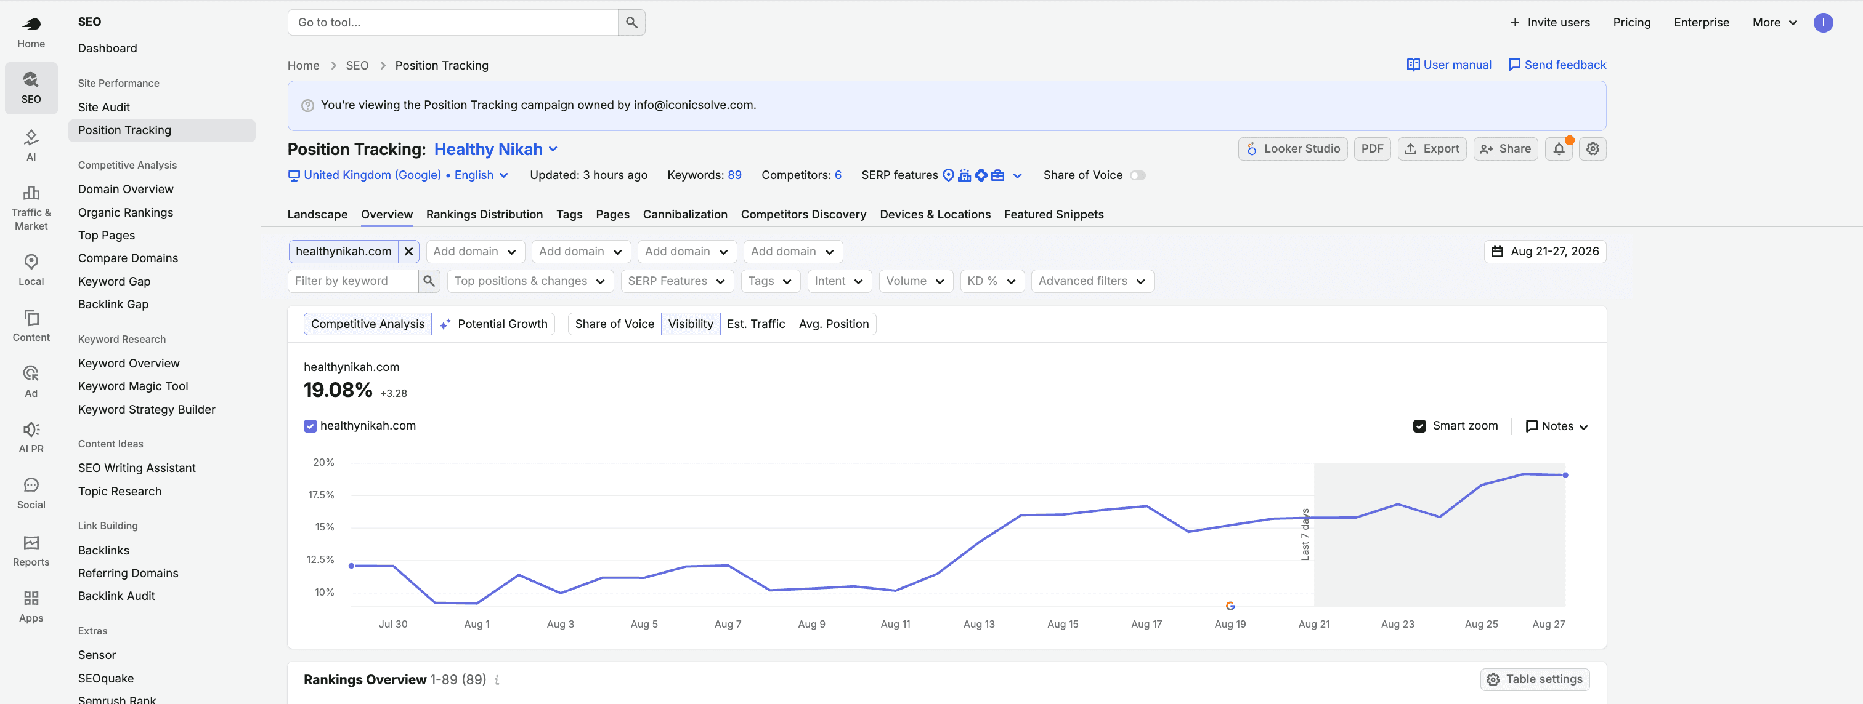
Task: Open the first Add domain dropdown
Action: click(x=474, y=251)
